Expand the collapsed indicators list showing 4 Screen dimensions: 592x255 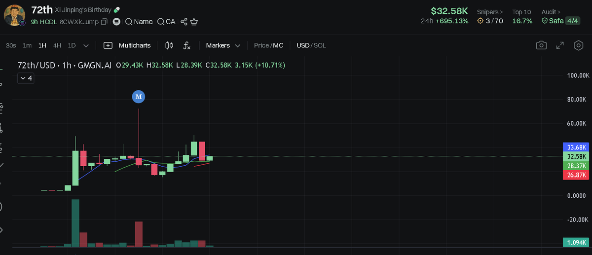click(x=26, y=78)
